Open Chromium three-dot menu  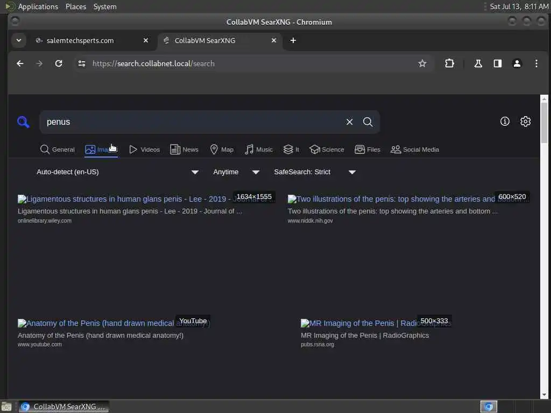click(536, 63)
